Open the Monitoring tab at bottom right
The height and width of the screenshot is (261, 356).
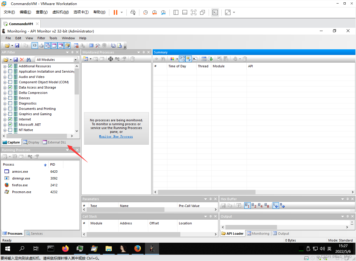click(x=258, y=234)
